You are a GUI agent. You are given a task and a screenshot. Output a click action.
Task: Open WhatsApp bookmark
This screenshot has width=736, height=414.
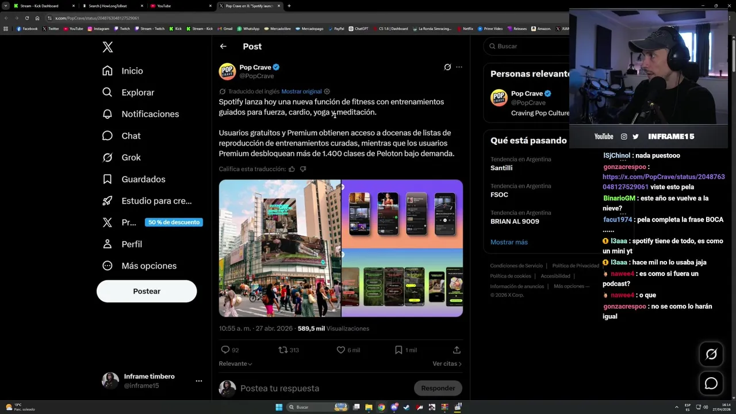coord(248,29)
